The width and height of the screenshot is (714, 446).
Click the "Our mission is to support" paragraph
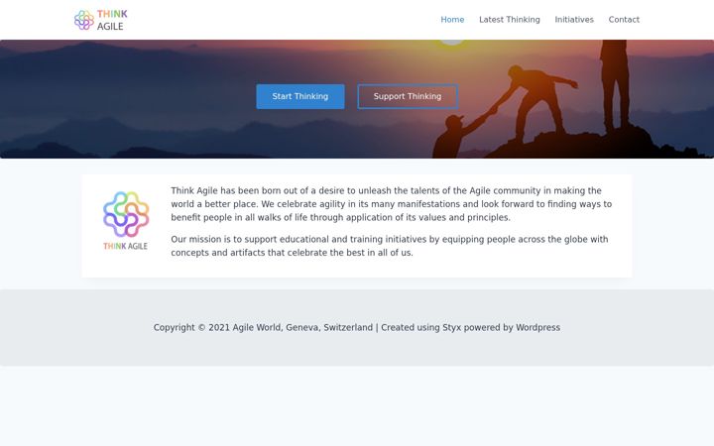click(x=390, y=246)
